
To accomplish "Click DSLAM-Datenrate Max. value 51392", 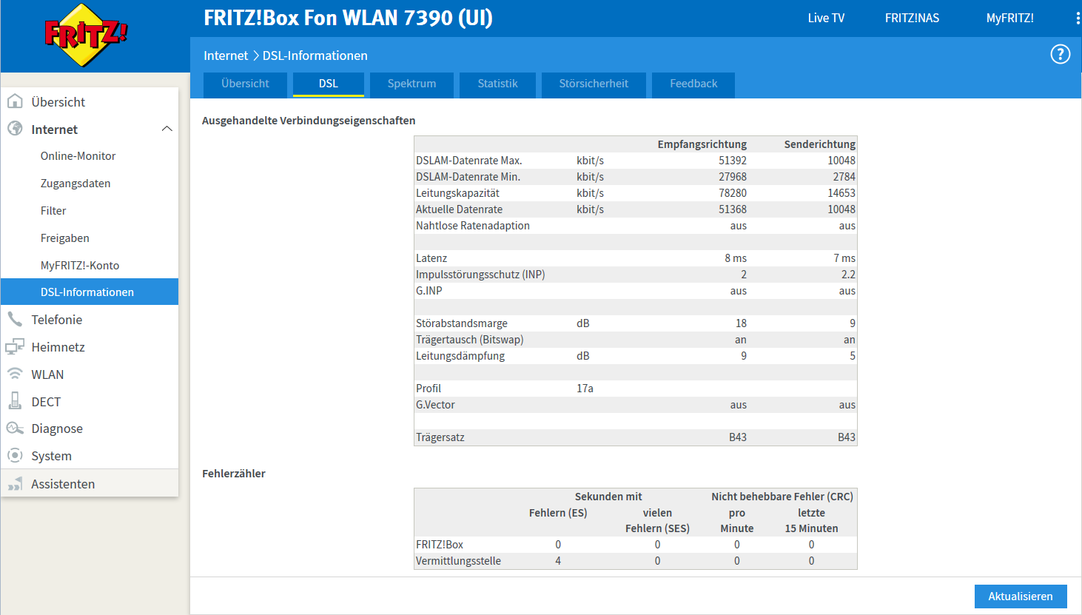I will (732, 161).
